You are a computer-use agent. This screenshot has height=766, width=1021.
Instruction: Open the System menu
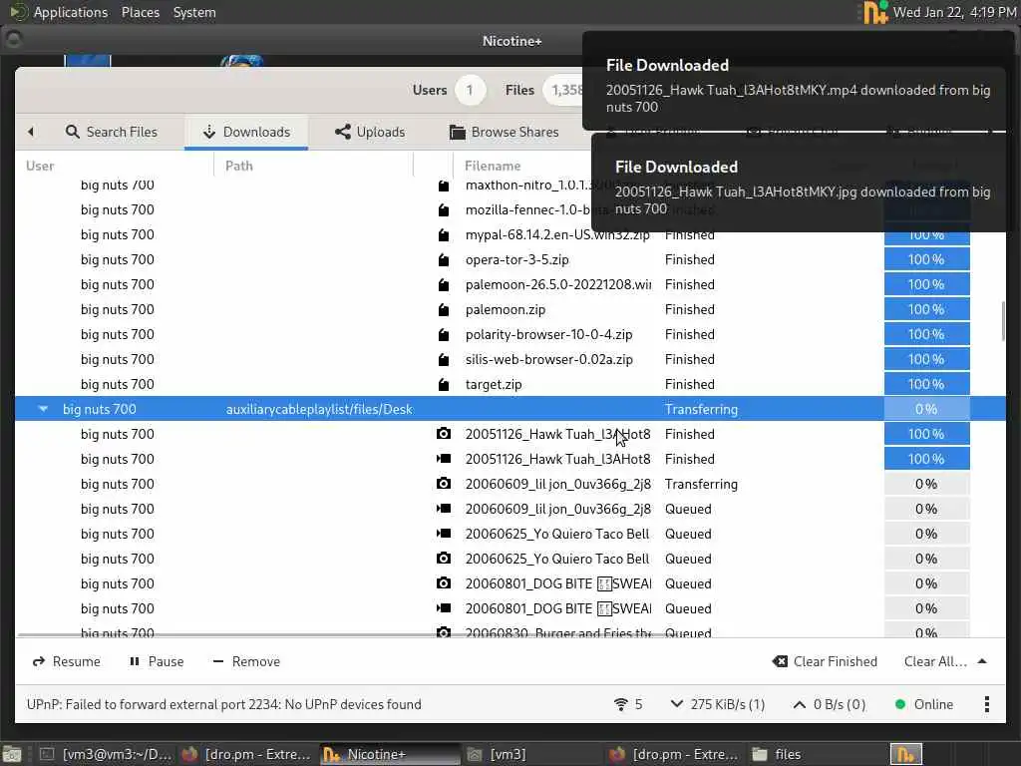194,12
